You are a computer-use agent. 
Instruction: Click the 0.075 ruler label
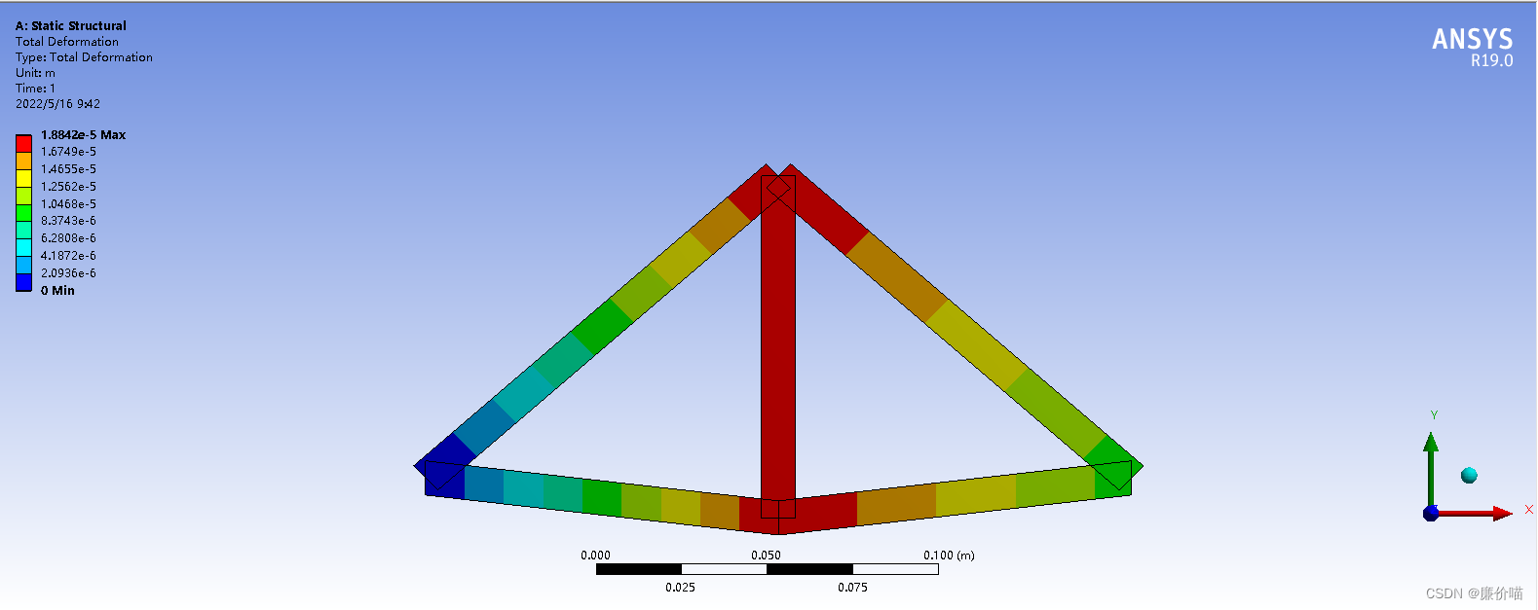point(852,588)
